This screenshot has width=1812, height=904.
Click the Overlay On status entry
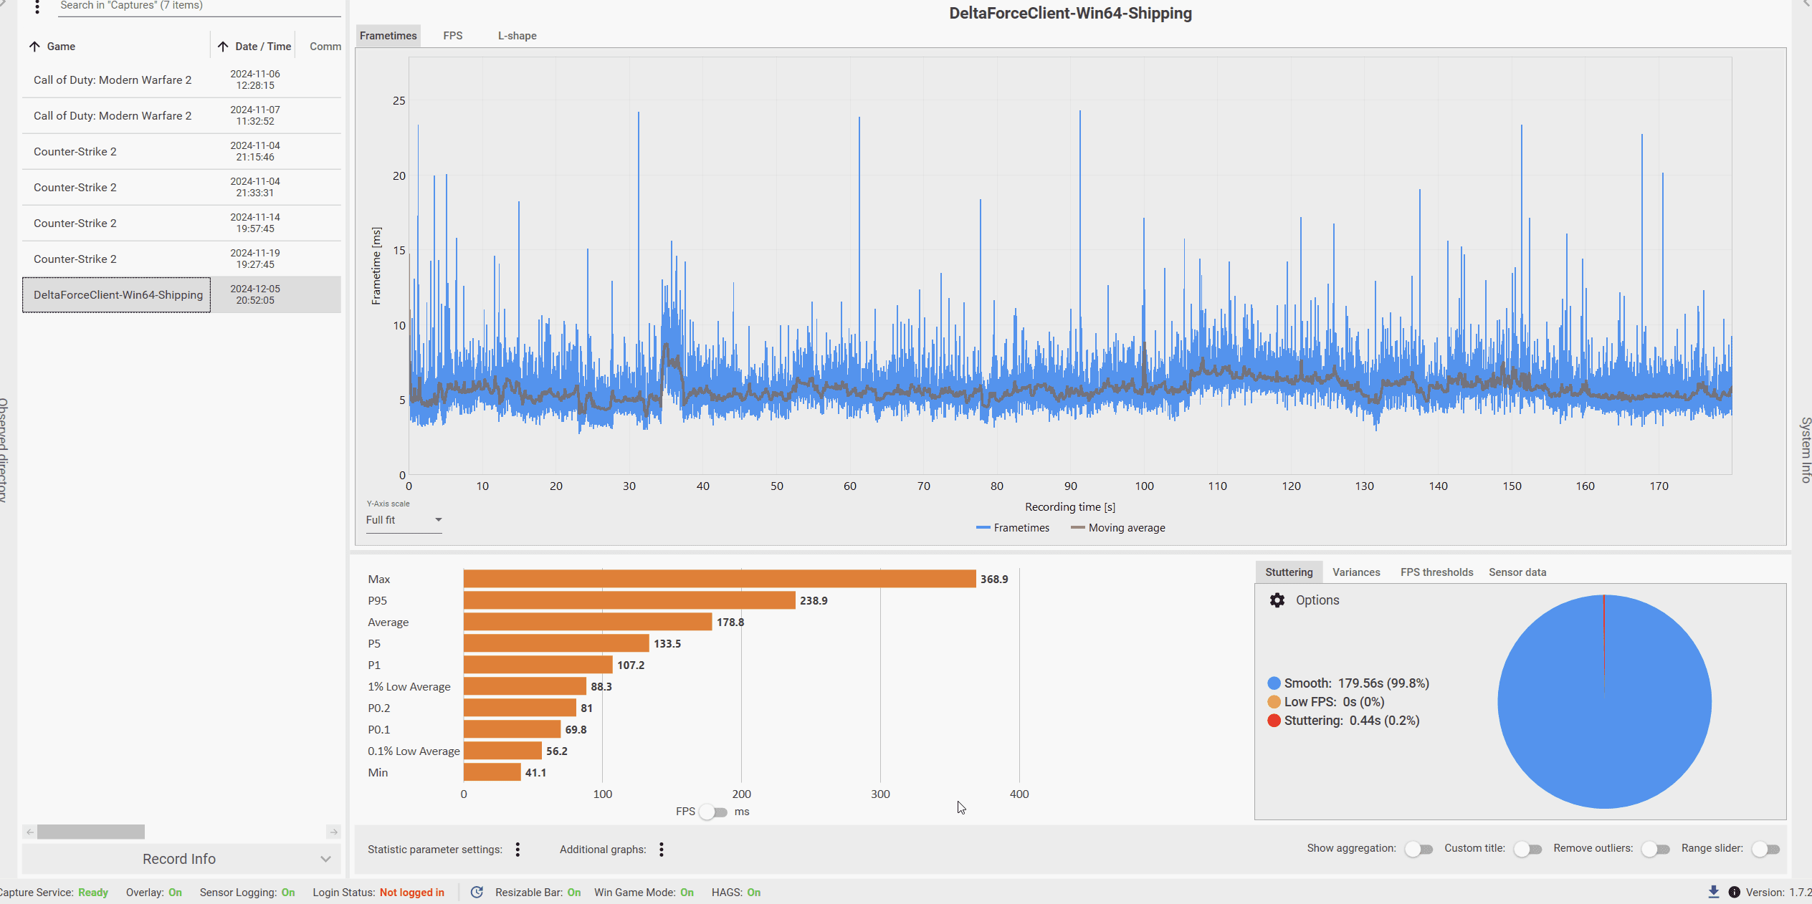point(154,893)
